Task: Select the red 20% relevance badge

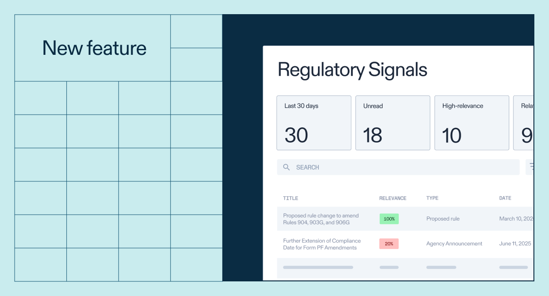Action: (388, 243)
